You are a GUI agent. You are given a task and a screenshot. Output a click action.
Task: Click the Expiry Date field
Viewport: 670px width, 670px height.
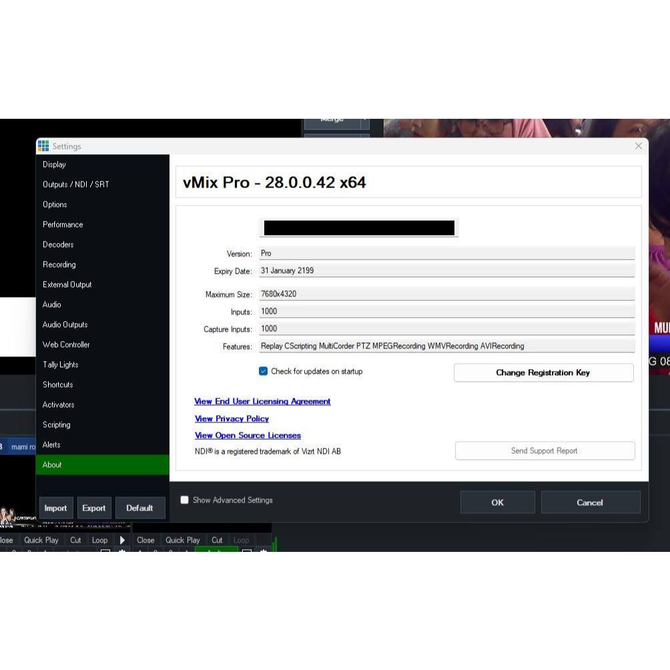point(447,270)
